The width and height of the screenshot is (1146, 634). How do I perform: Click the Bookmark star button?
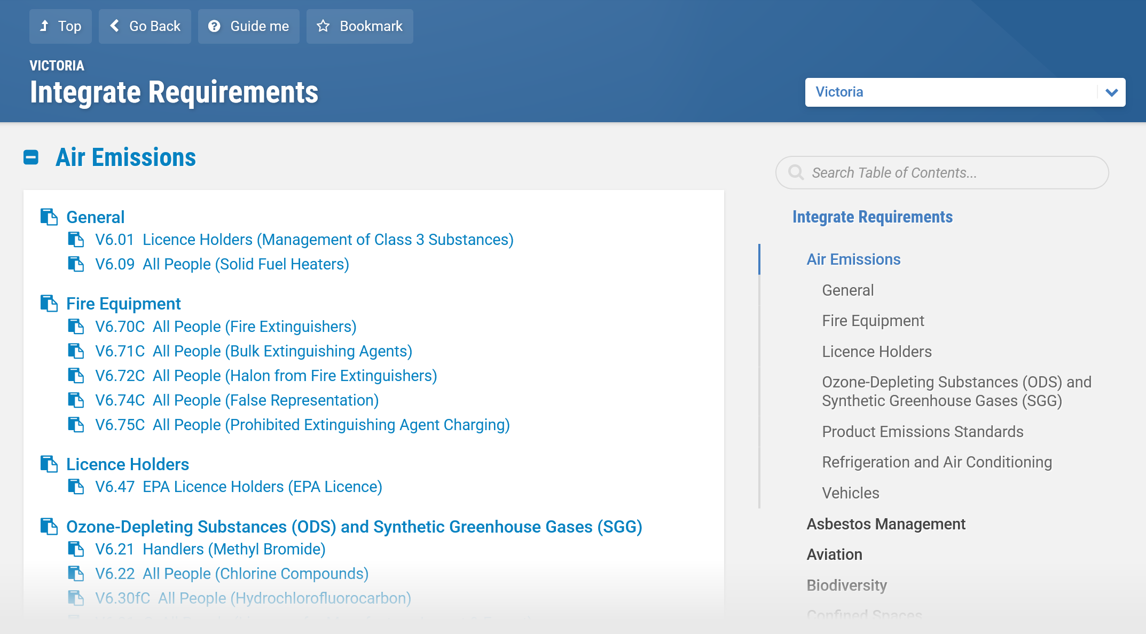pos(360,26)
